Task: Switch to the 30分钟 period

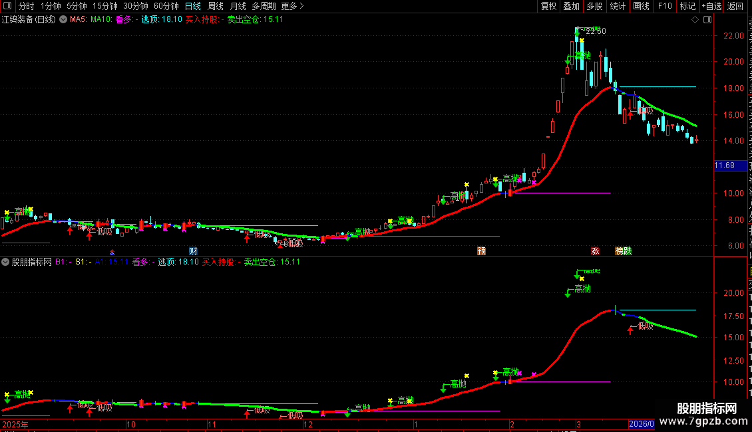Action: pos(135,6)
